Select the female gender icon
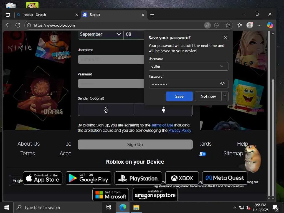Viewport: 284px width, 213px height. pyautogui.click(x=106, y=110)
